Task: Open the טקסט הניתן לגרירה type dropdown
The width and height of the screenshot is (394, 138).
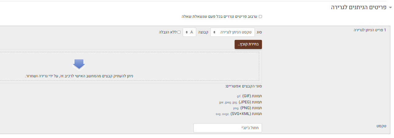Action: [232, 32]
